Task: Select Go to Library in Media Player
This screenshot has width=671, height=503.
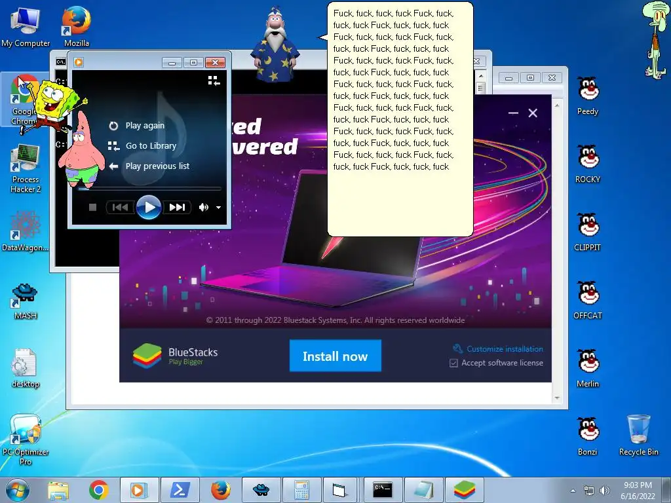Action: [x=142, y=146]
